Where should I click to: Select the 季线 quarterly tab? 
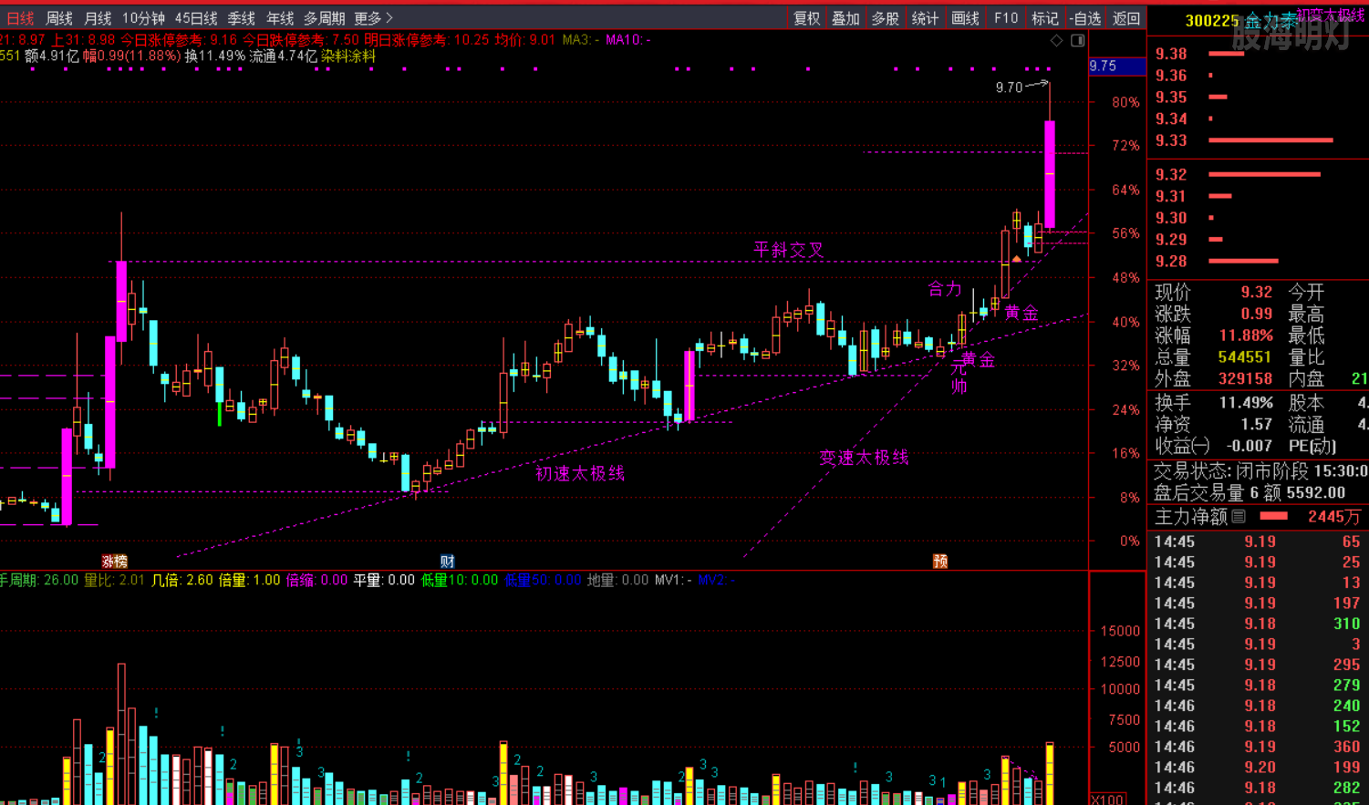point(242,18)
